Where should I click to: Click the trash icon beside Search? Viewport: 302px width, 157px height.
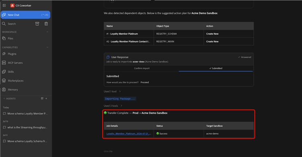tap(46, 24)
